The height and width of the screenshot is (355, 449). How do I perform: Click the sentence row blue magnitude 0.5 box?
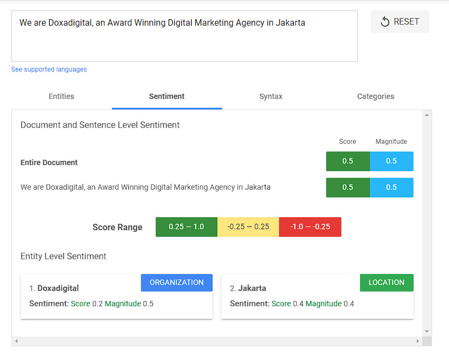[392, 188]
